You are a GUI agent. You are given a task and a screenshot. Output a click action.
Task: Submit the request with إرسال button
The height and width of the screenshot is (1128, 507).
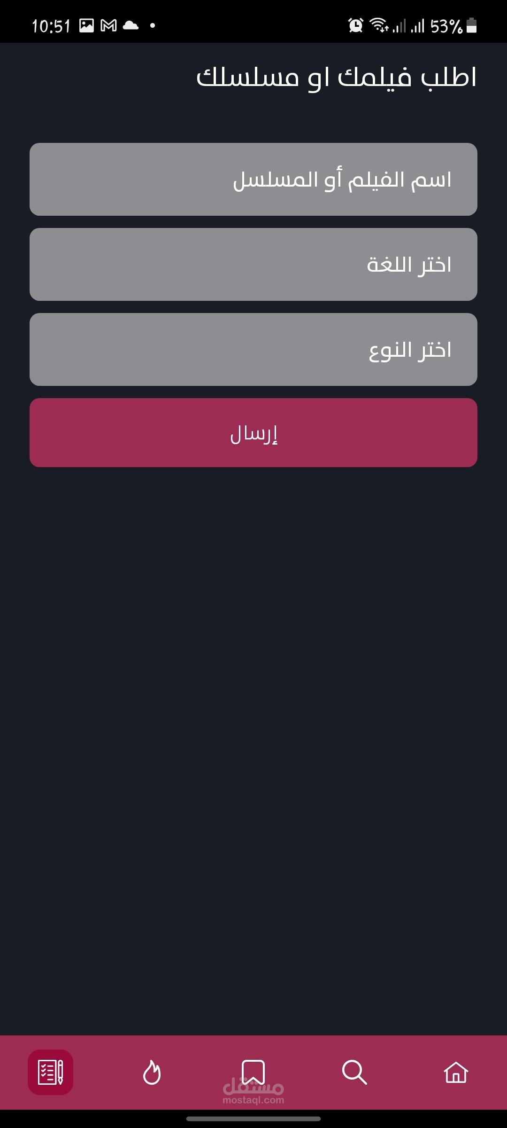[253, 432]
